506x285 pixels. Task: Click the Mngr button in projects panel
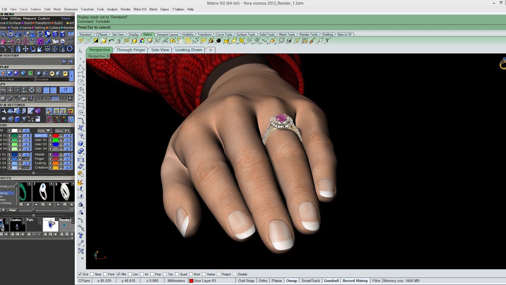click(13, 210)
